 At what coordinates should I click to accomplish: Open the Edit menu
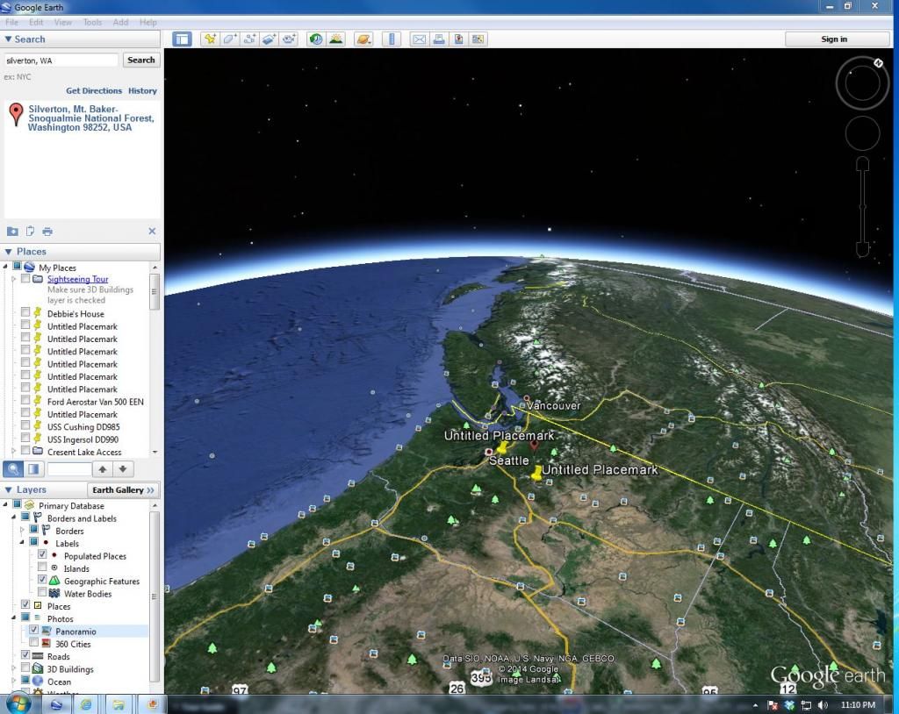click(x=36, y=22)
